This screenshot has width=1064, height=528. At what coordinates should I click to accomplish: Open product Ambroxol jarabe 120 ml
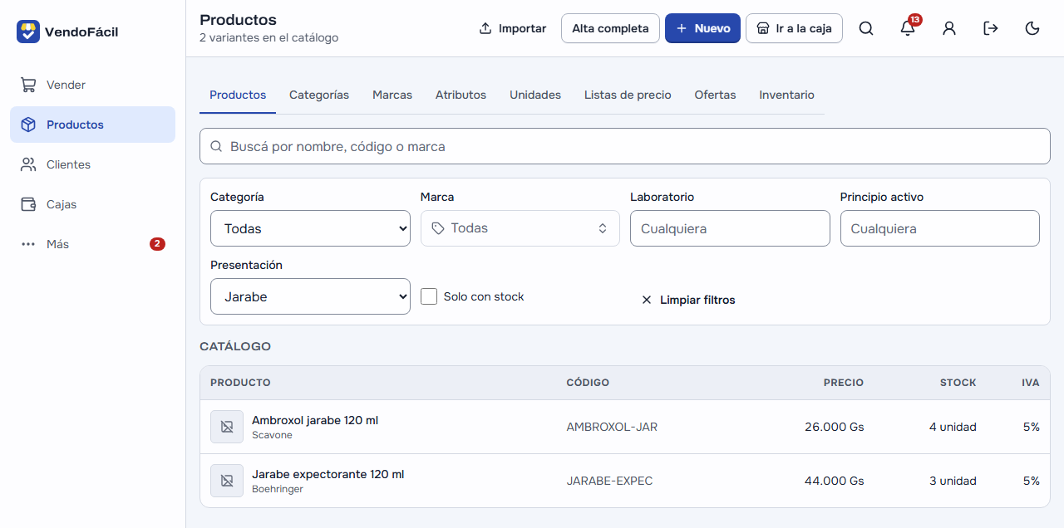[x=315, y=420]
